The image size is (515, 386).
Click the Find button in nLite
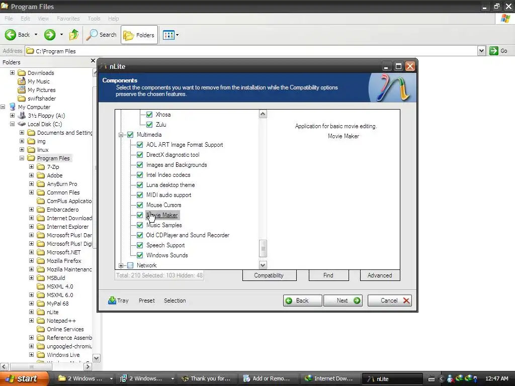[x=328, y=275]
